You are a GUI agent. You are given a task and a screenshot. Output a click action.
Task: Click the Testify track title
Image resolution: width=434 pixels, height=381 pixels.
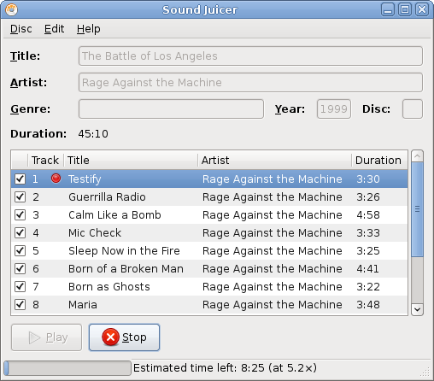[85, 179]
